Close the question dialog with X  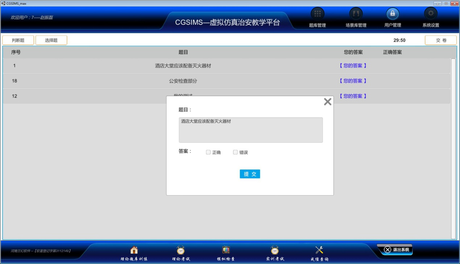pos(328,102)
